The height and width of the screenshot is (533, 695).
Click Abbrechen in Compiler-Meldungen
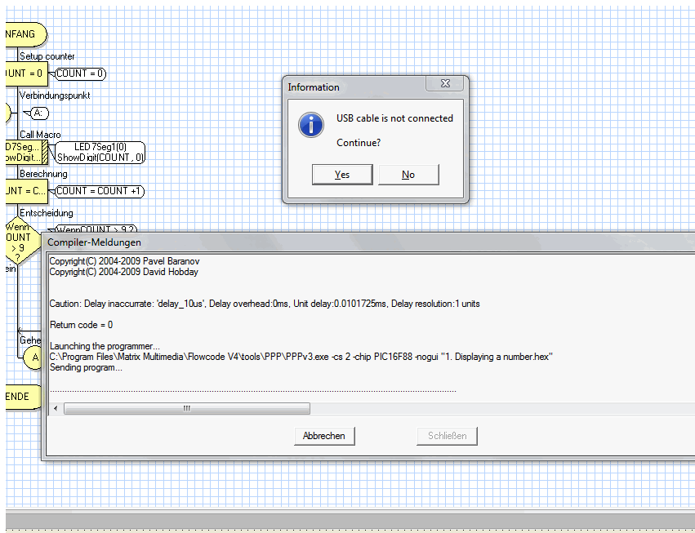(324, 436)
